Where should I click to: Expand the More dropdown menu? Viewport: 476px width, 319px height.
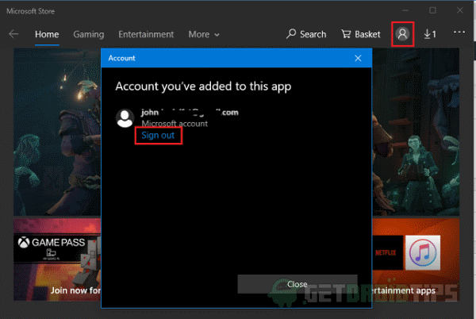point(204,34)
